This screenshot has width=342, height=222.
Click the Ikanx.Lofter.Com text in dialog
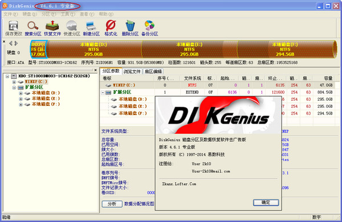179,184
